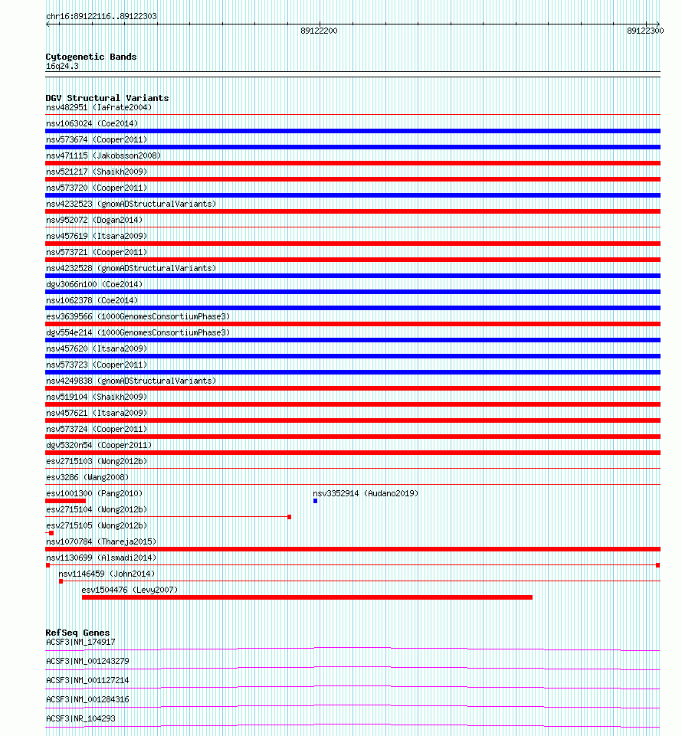Select the nsv521217 (Shaikh2009) label
The width and height of the screenshot is (682, 736).
click(97, 172)
